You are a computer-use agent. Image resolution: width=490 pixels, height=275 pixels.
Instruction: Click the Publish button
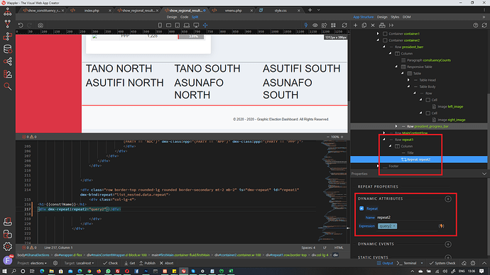point(147,263)
